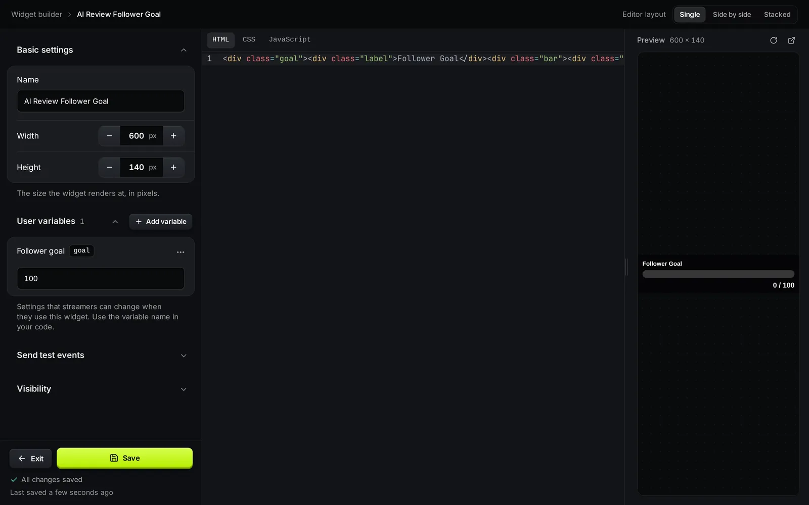
Task: Click the 'Last saved a few seconds ago' text
Action: click(x=62, y=493)
